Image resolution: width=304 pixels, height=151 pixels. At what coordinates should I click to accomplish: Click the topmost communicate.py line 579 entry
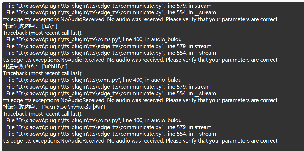point(109,6)
